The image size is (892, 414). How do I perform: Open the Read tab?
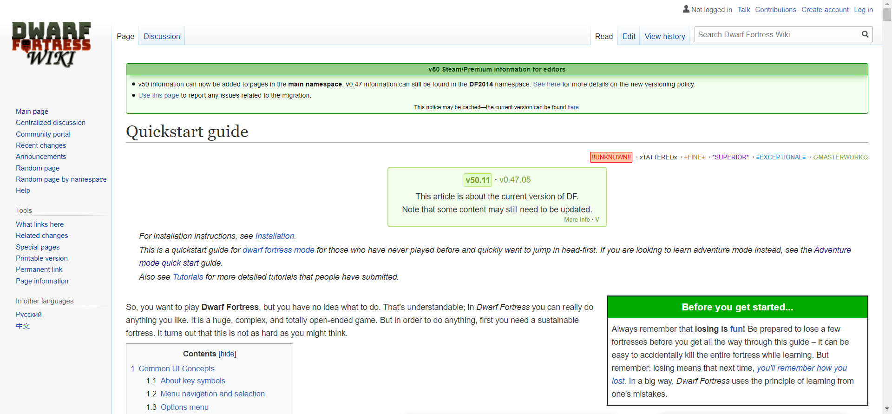[x=604, y=36]
